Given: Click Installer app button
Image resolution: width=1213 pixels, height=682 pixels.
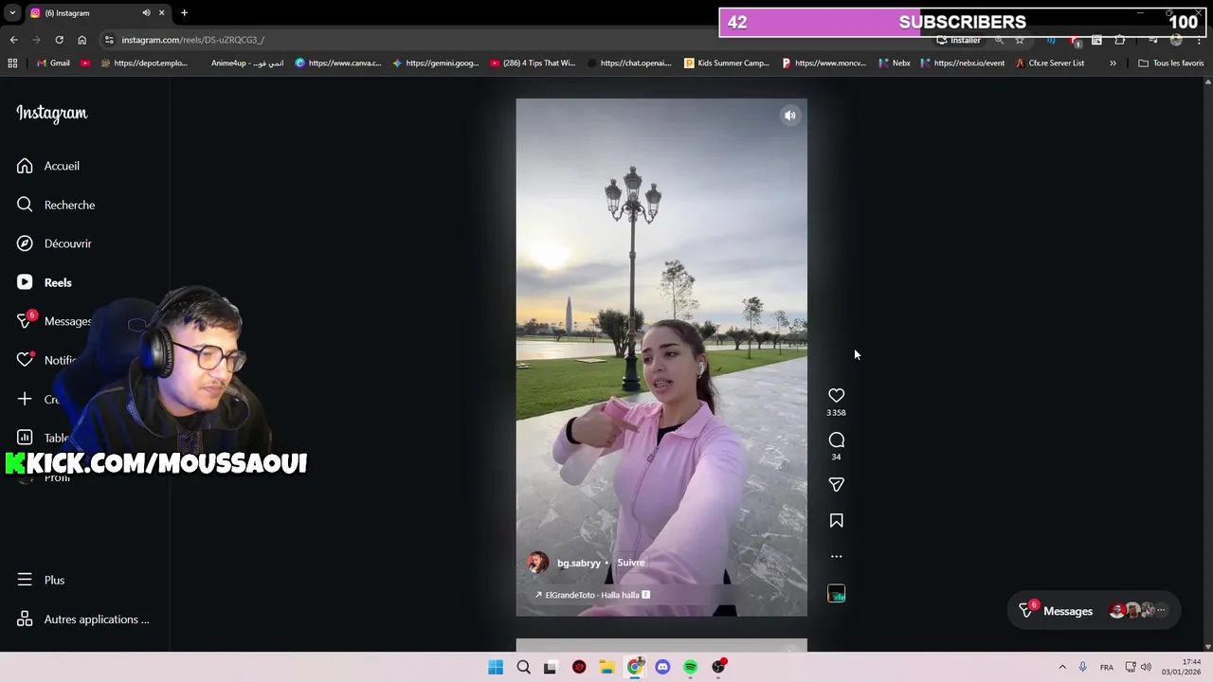Looking at the screenshot, I should point(958,40).
